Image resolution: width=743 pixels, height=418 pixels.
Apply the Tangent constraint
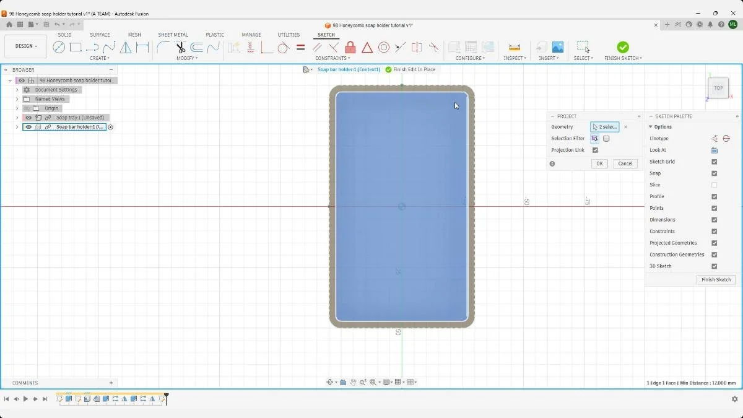tap(283, 48)
